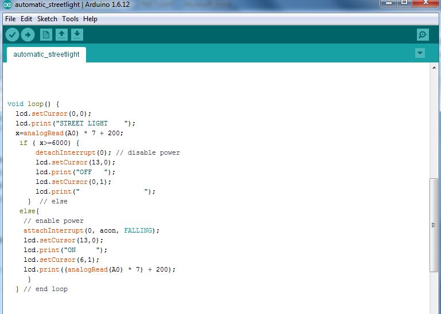Click the Arduino logo in the title bar

(x=7, y=5)
